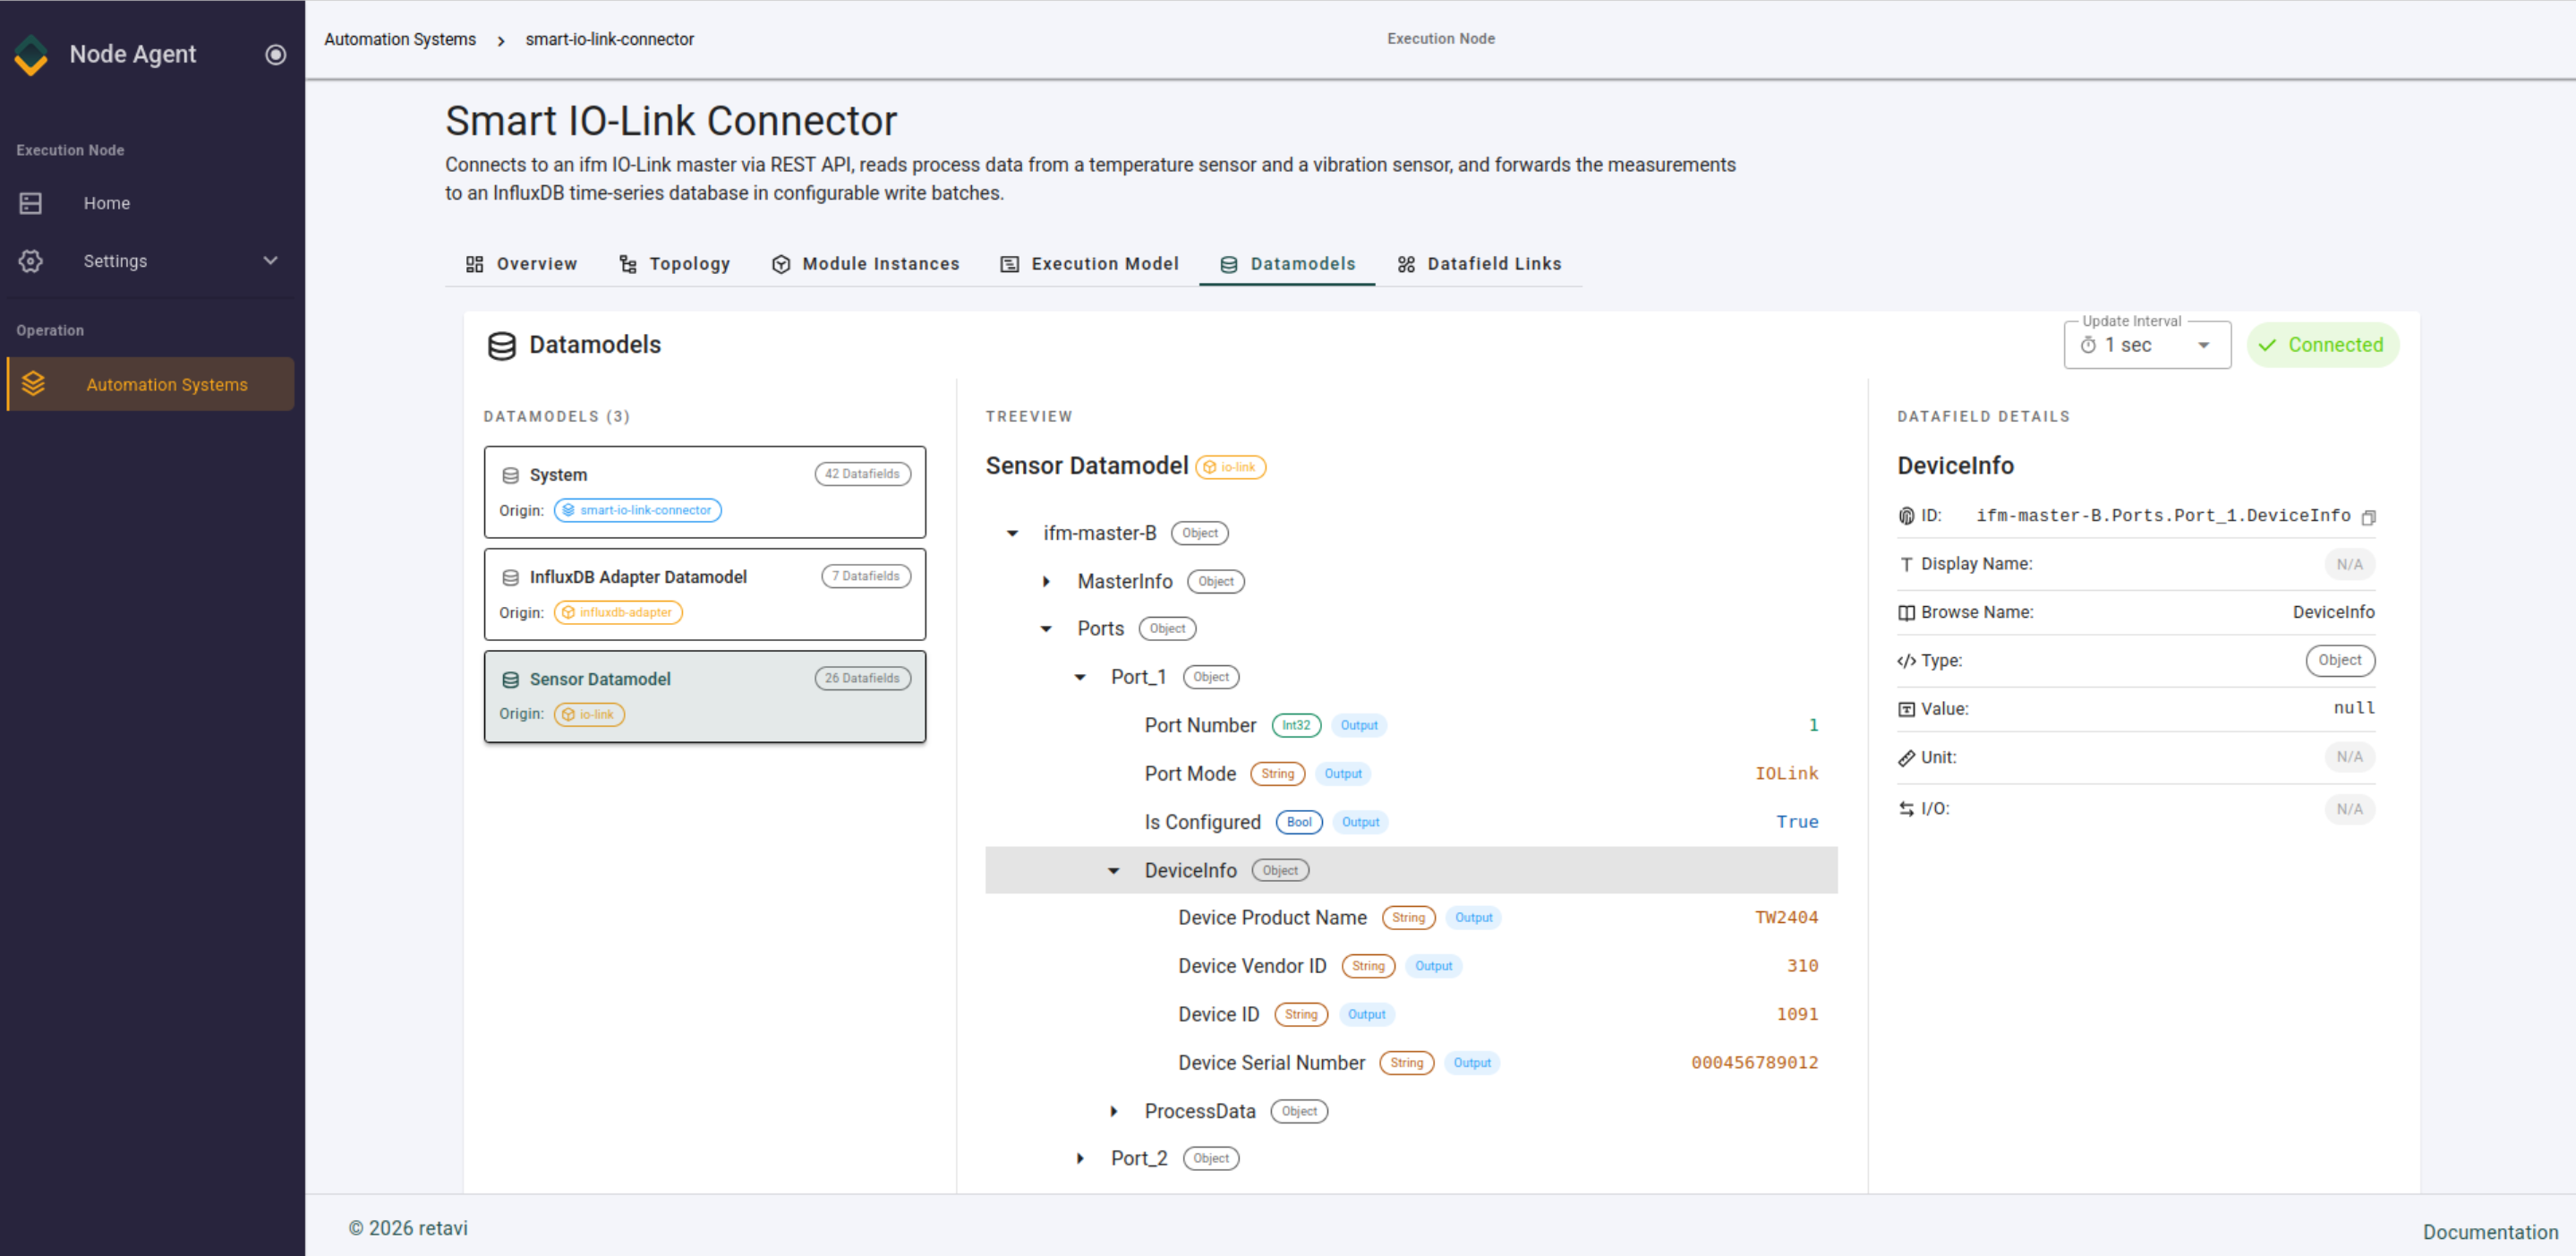Select the Port Mode datafield
This screenshot has width=2576, height=1256.
coord(1411,774)
